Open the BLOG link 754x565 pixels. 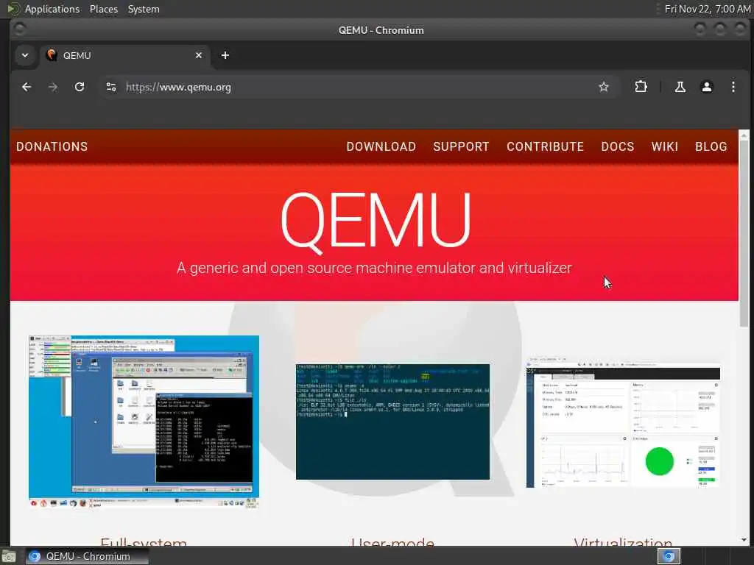coord(711,146)
